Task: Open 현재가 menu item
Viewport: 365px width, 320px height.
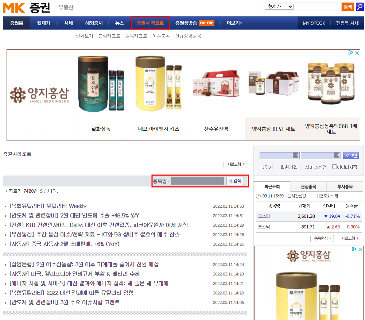Action: pyautogui.click(x=43, y=23)
